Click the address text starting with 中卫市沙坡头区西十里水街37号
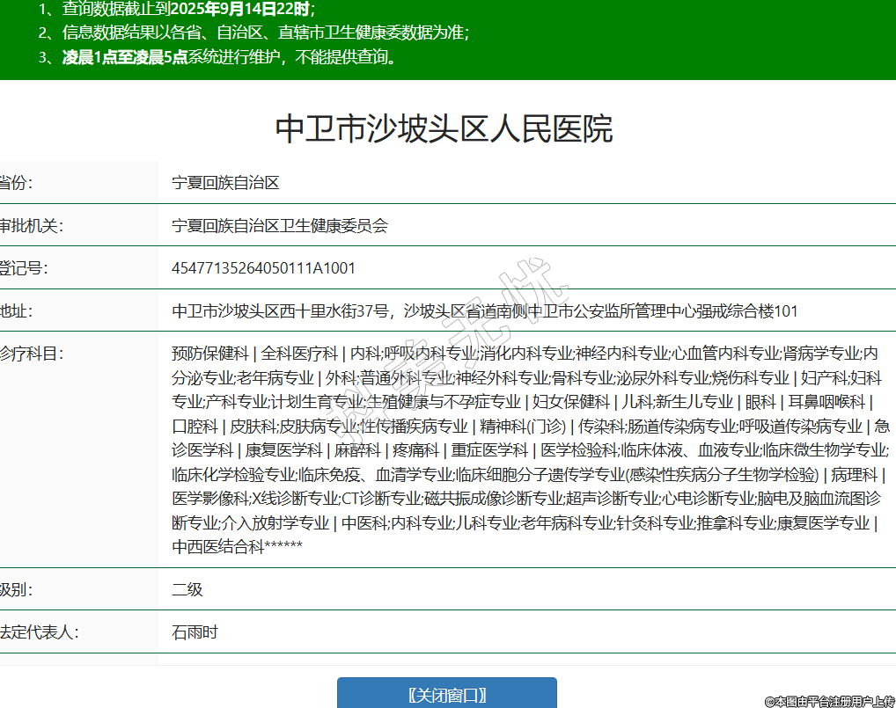Screen dimensions: 896x708 484,310
